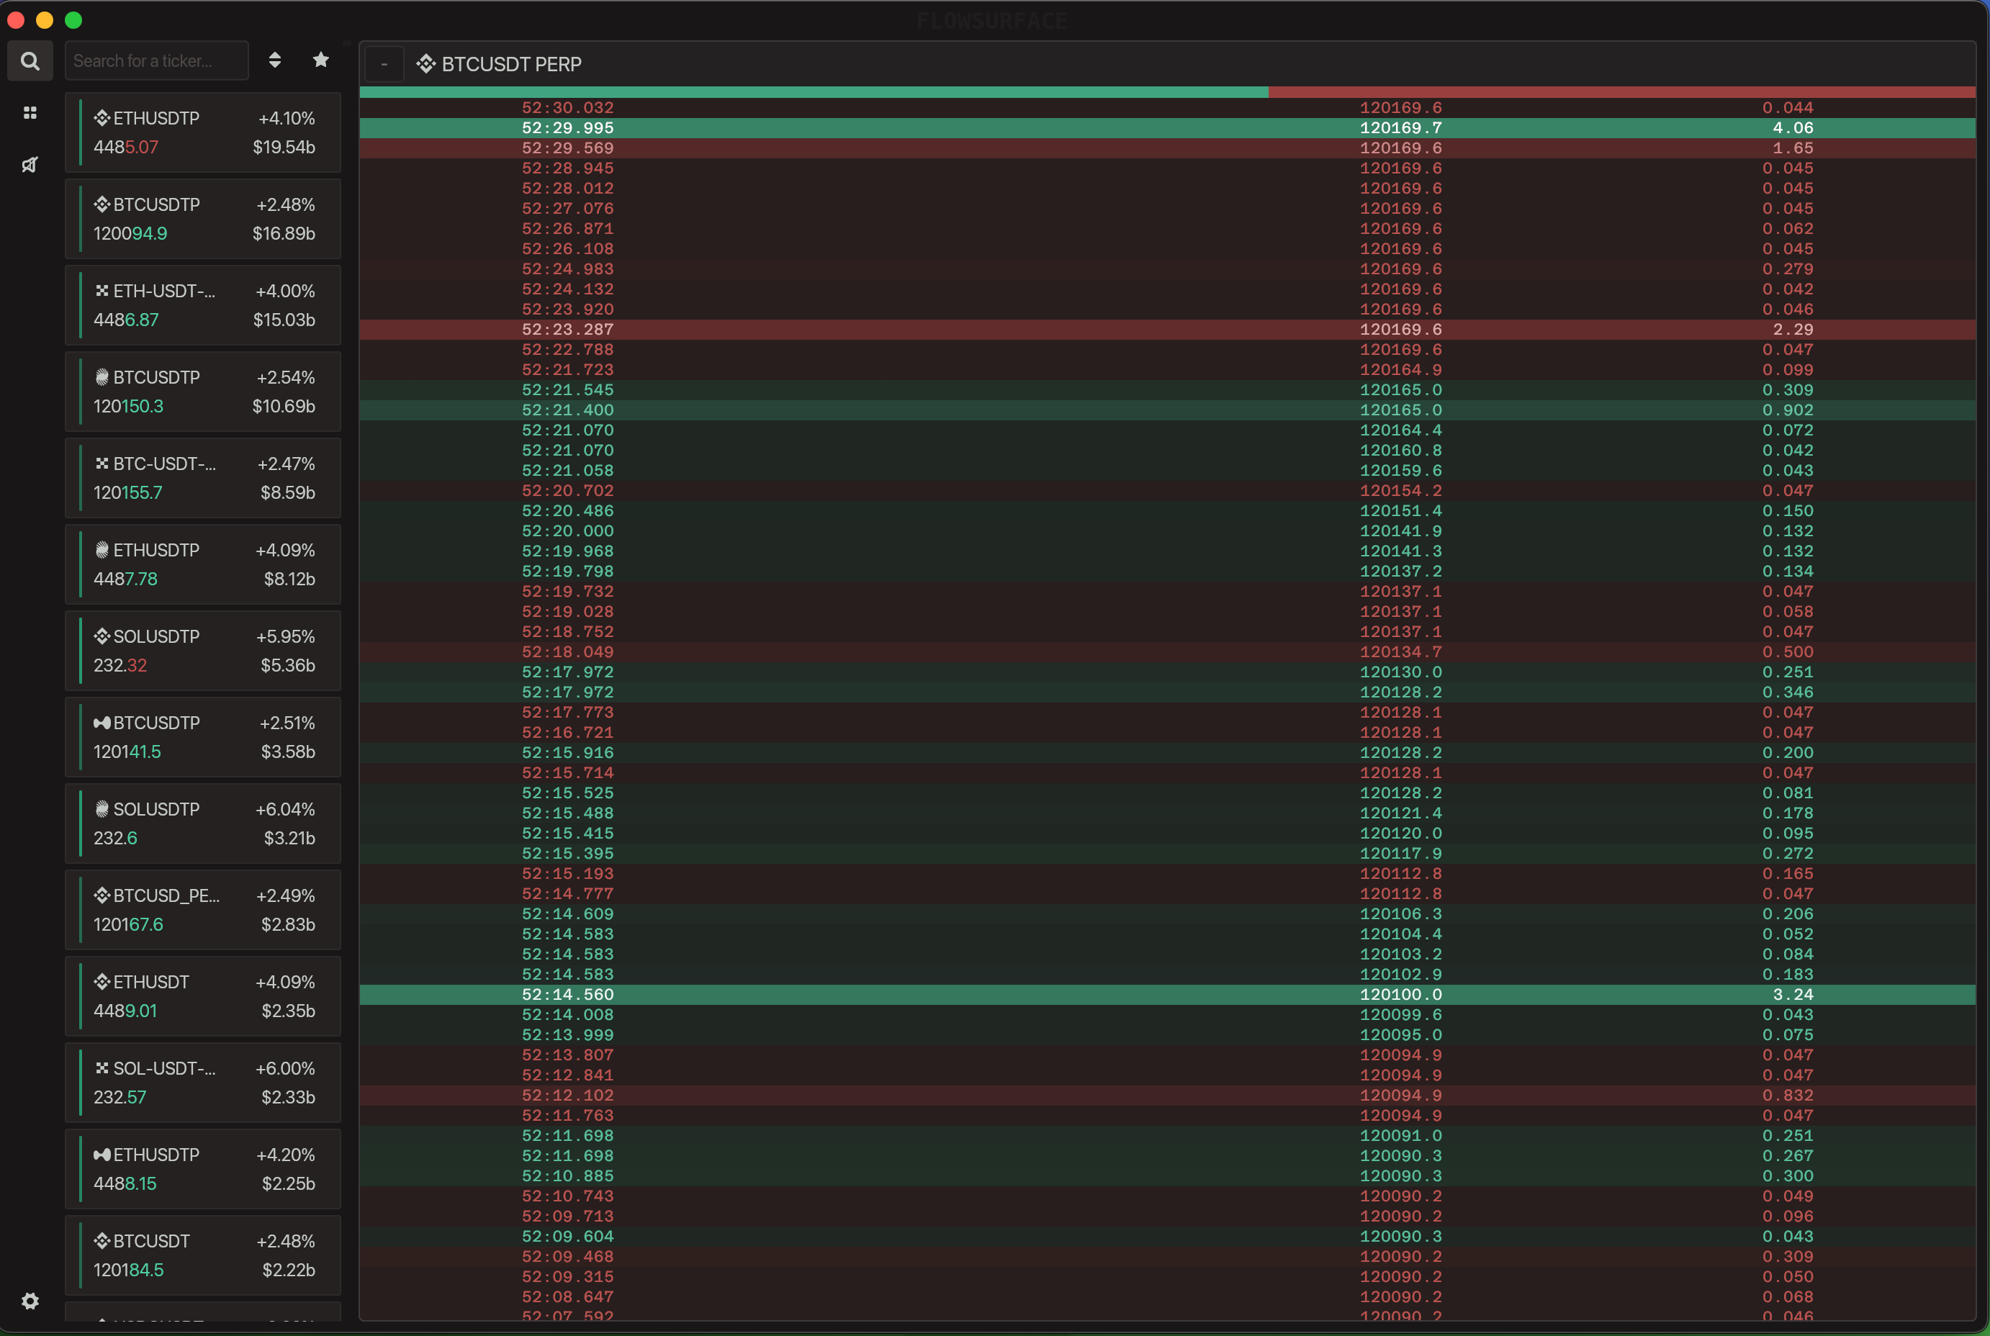The height and width of the screenshot is (1336, 1990).
Task: Click the trade row at 52:23.287
Action: tap(1168, 330)
